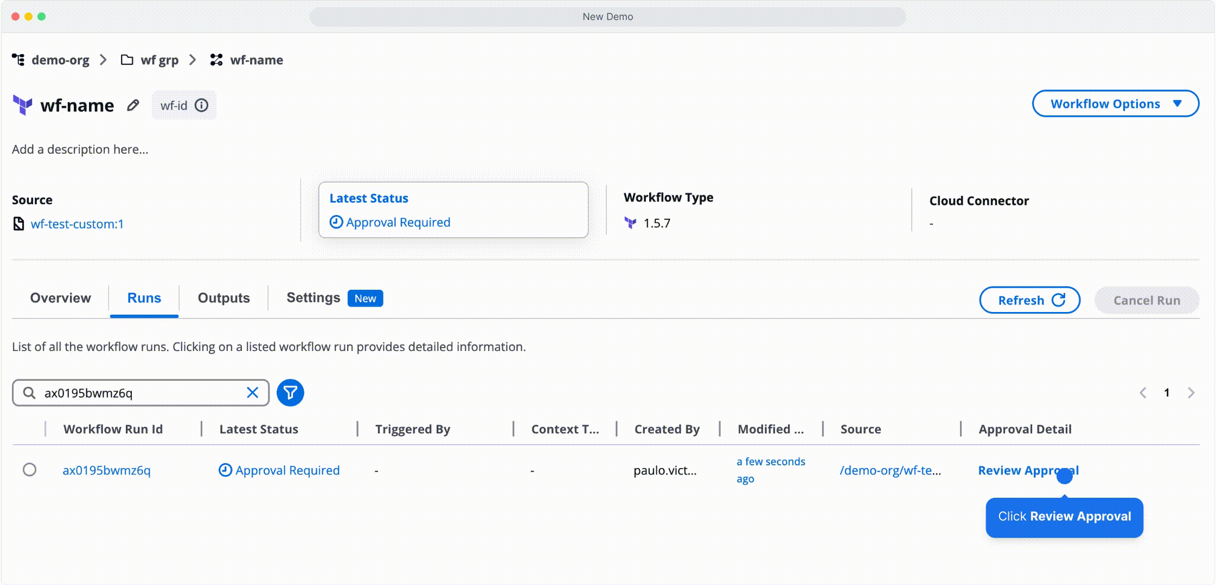1216x585 pixels.
Task: Click the organization icon beside demo-org
Action: point(18,60)
